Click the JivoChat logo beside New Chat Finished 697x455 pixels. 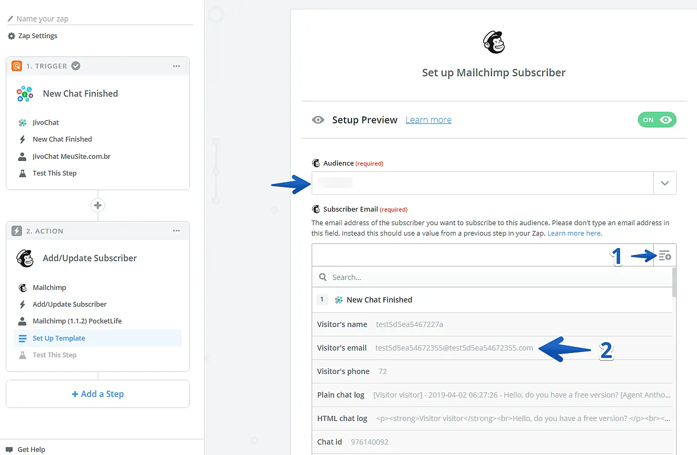(25, 94)
